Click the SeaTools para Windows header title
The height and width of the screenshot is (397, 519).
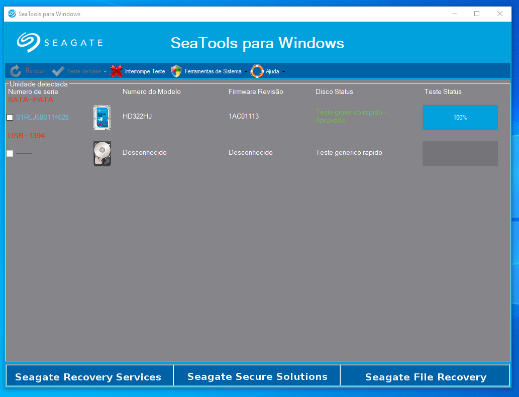coord(257,43)
